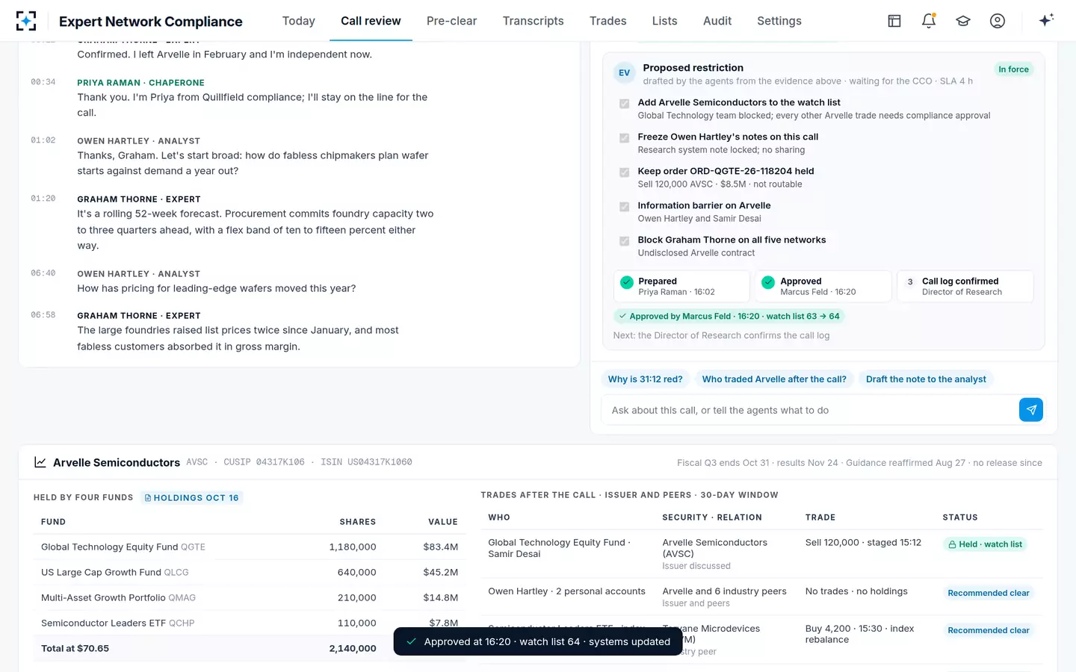Open the Settings tab
Image resolution: width=1076 pixels, height=672 pixels.
click(779, 21)
